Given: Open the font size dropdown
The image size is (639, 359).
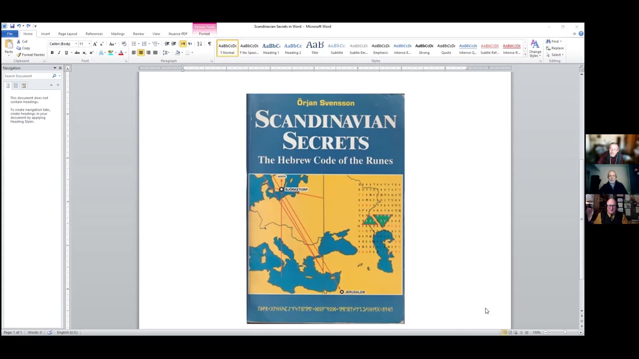Looking at the screenshot, I should 89,44.
